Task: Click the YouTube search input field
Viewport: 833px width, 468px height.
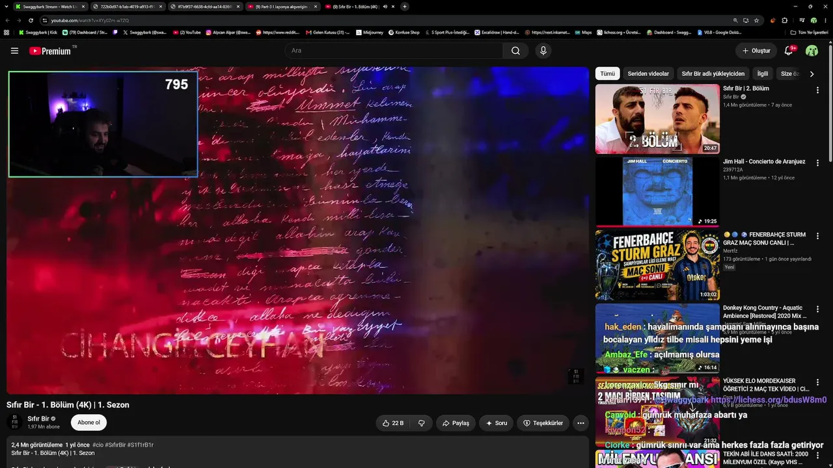Action: (x=394, y=51)
